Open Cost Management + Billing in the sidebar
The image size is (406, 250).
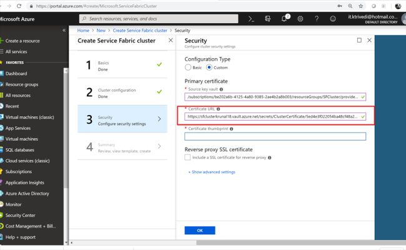31,226
